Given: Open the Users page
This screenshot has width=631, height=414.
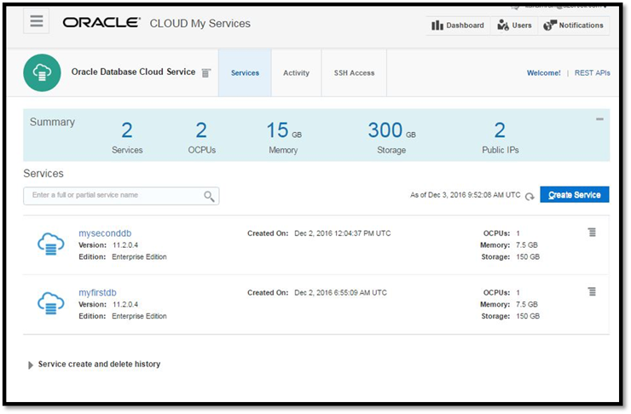Looking at the screenshot, I should tap(514, 26).
